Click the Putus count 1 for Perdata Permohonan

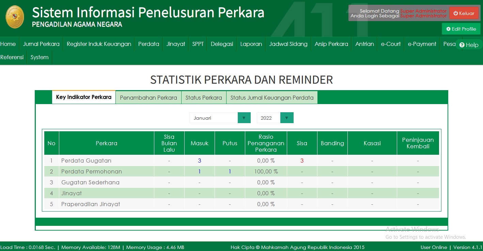(x=230, y=171)
